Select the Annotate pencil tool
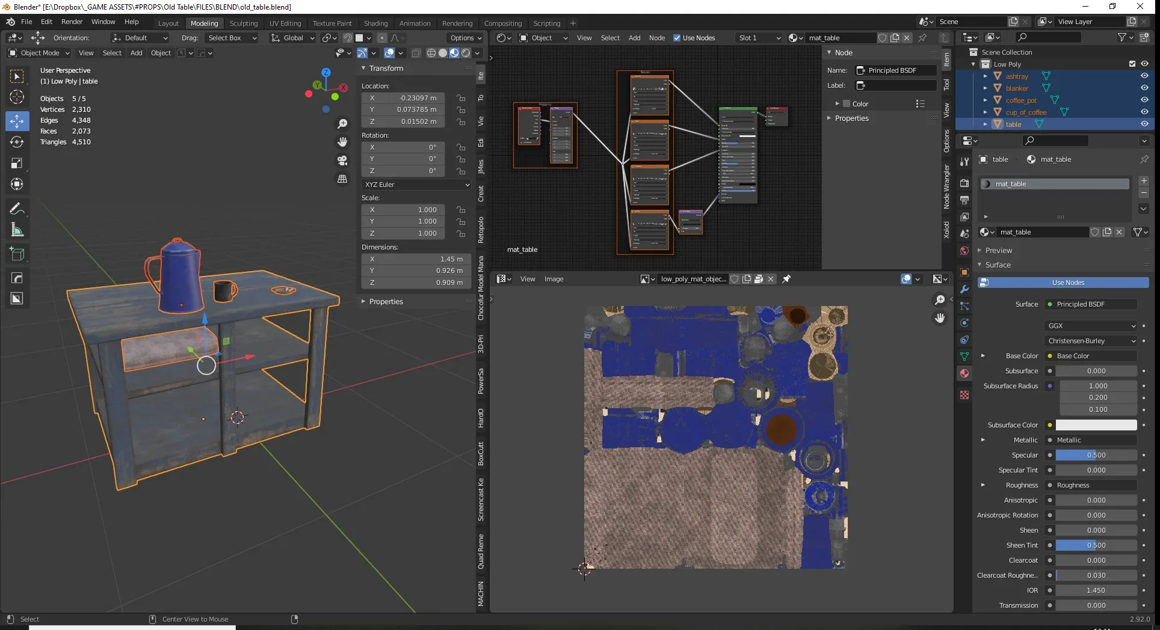 (17, 209)
